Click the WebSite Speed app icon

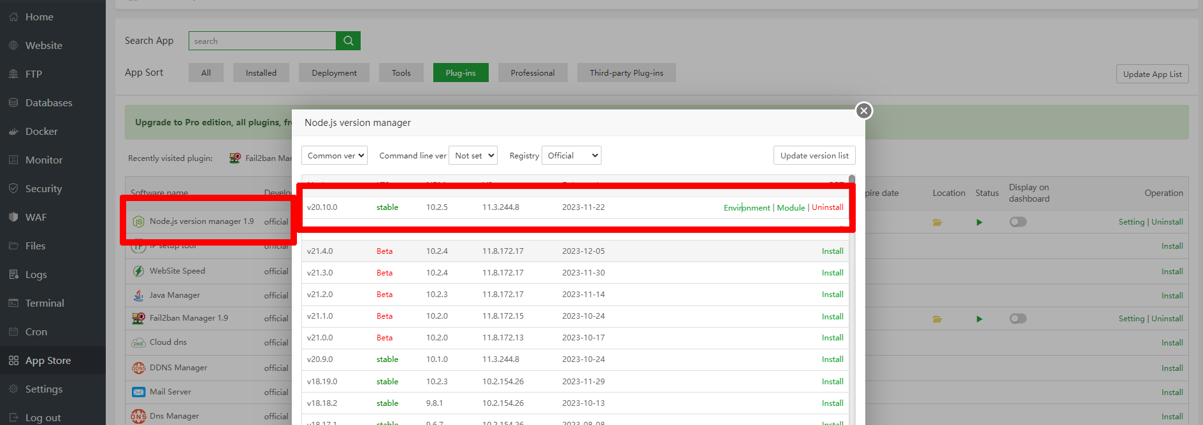tap(138, 271)
